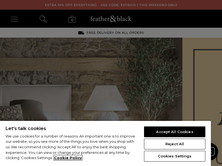Click the white upholstered headboard

[36, 99]
